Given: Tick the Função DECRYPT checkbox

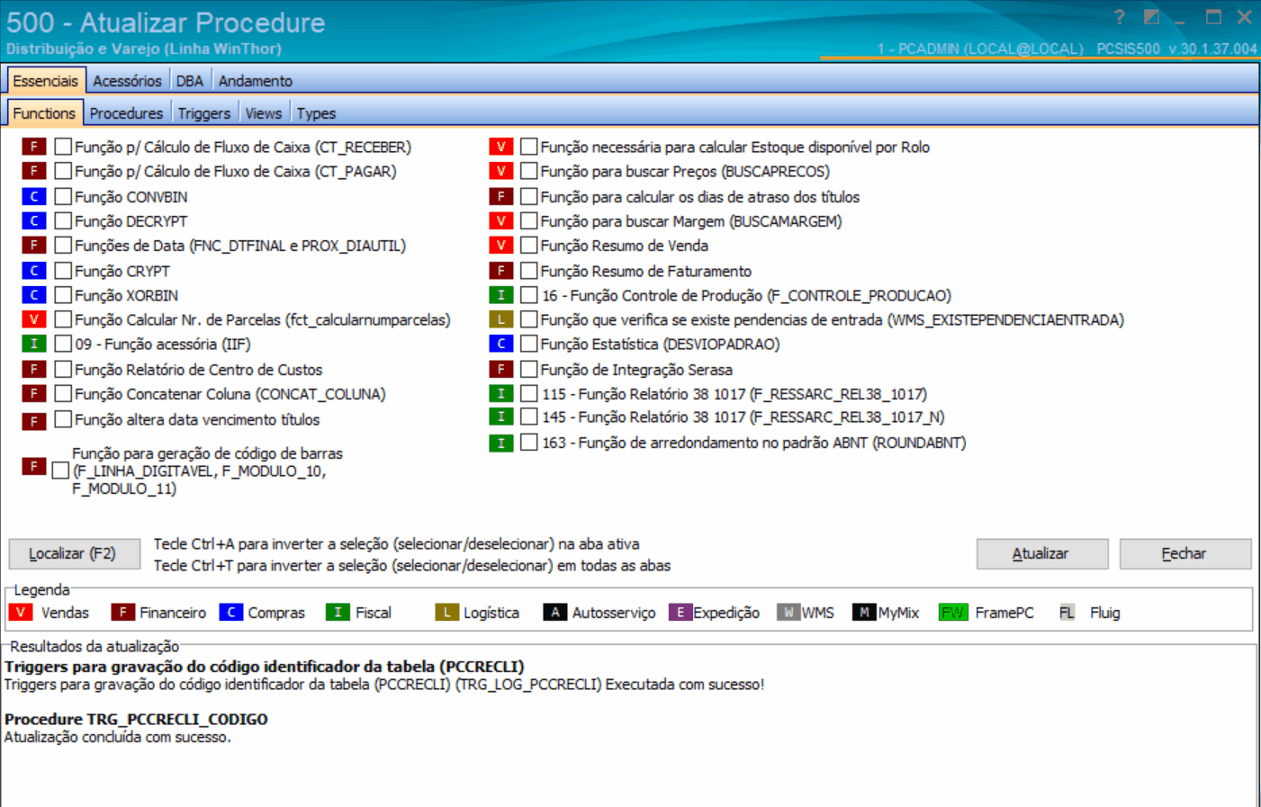Looking at the screenshot, I should [63, 220].
